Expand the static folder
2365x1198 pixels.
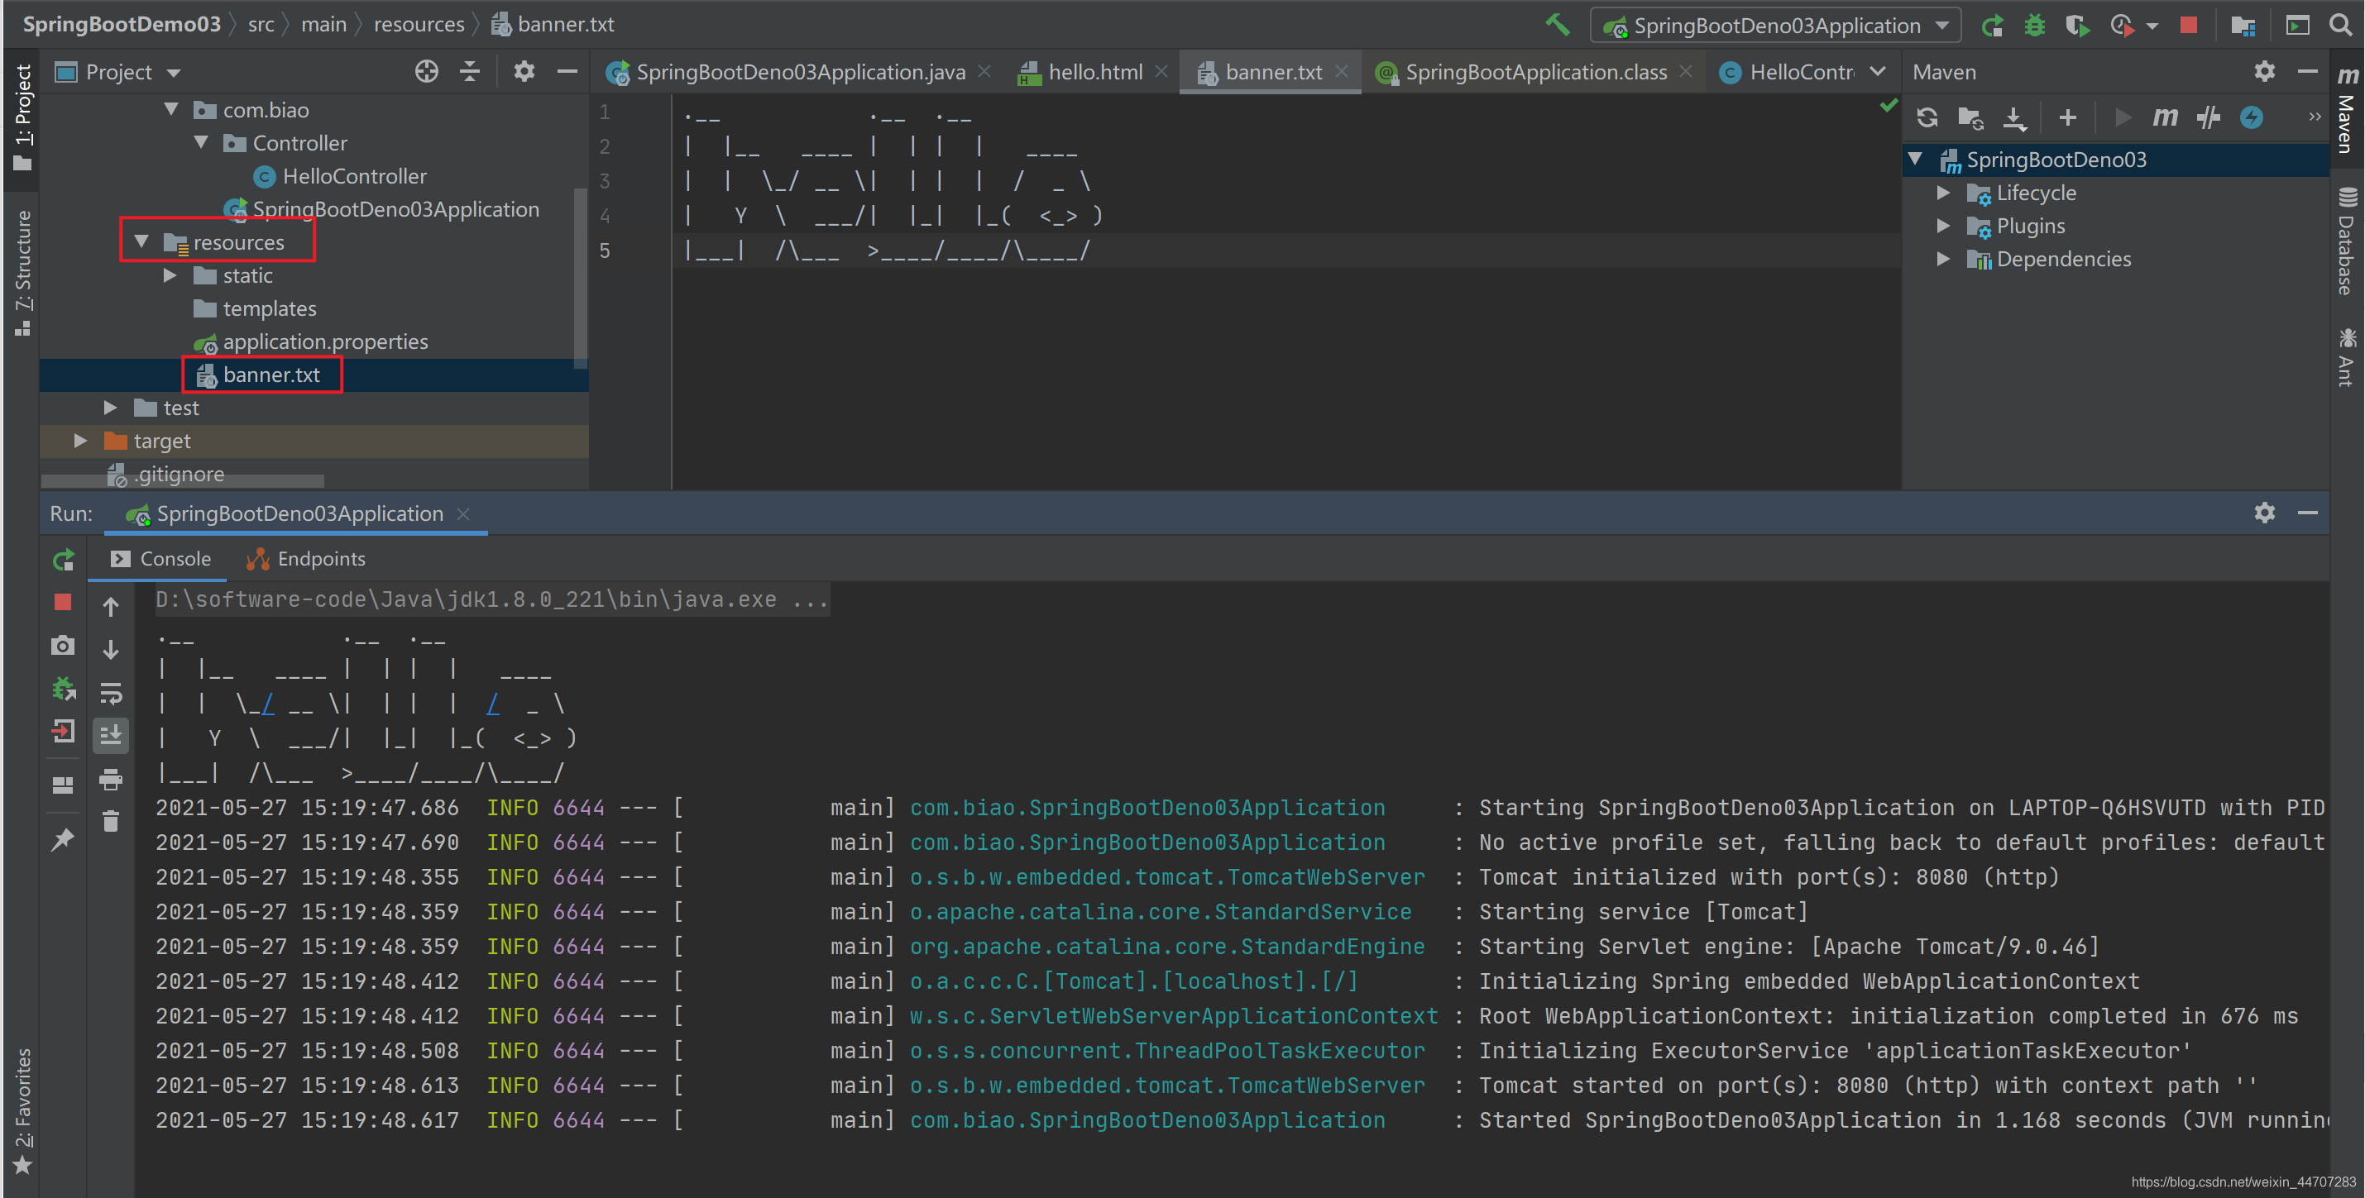click(x=170, y=275)
